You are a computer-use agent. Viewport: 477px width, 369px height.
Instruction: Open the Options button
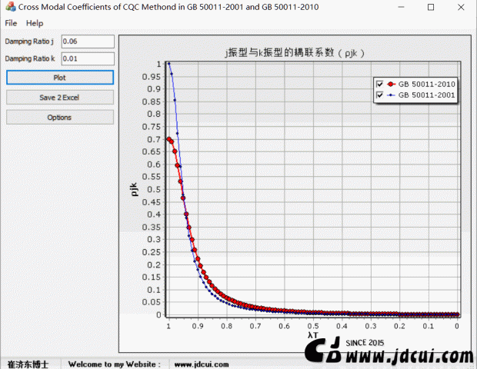(60, 118)
